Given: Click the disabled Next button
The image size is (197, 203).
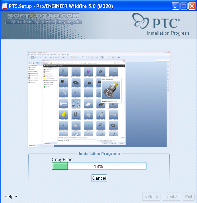Looking at the screenshot, I should click(x=172, y=197).
